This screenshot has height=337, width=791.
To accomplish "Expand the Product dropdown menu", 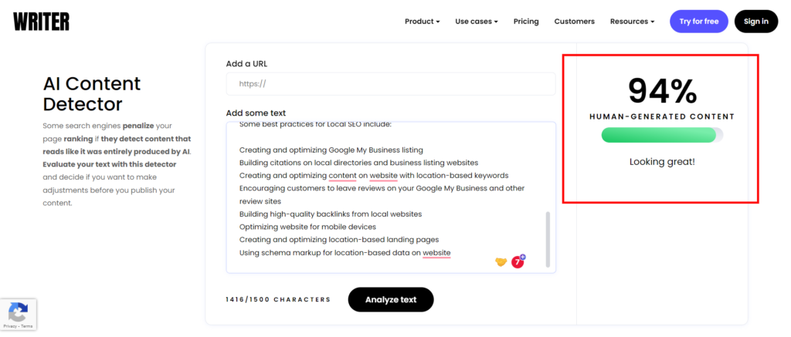I will click(422, 22).
